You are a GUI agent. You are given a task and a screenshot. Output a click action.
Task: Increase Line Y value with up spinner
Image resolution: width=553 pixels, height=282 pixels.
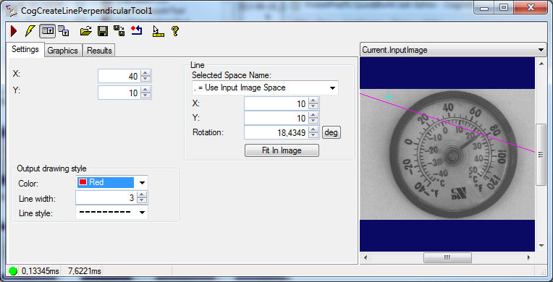pos(313,115)
